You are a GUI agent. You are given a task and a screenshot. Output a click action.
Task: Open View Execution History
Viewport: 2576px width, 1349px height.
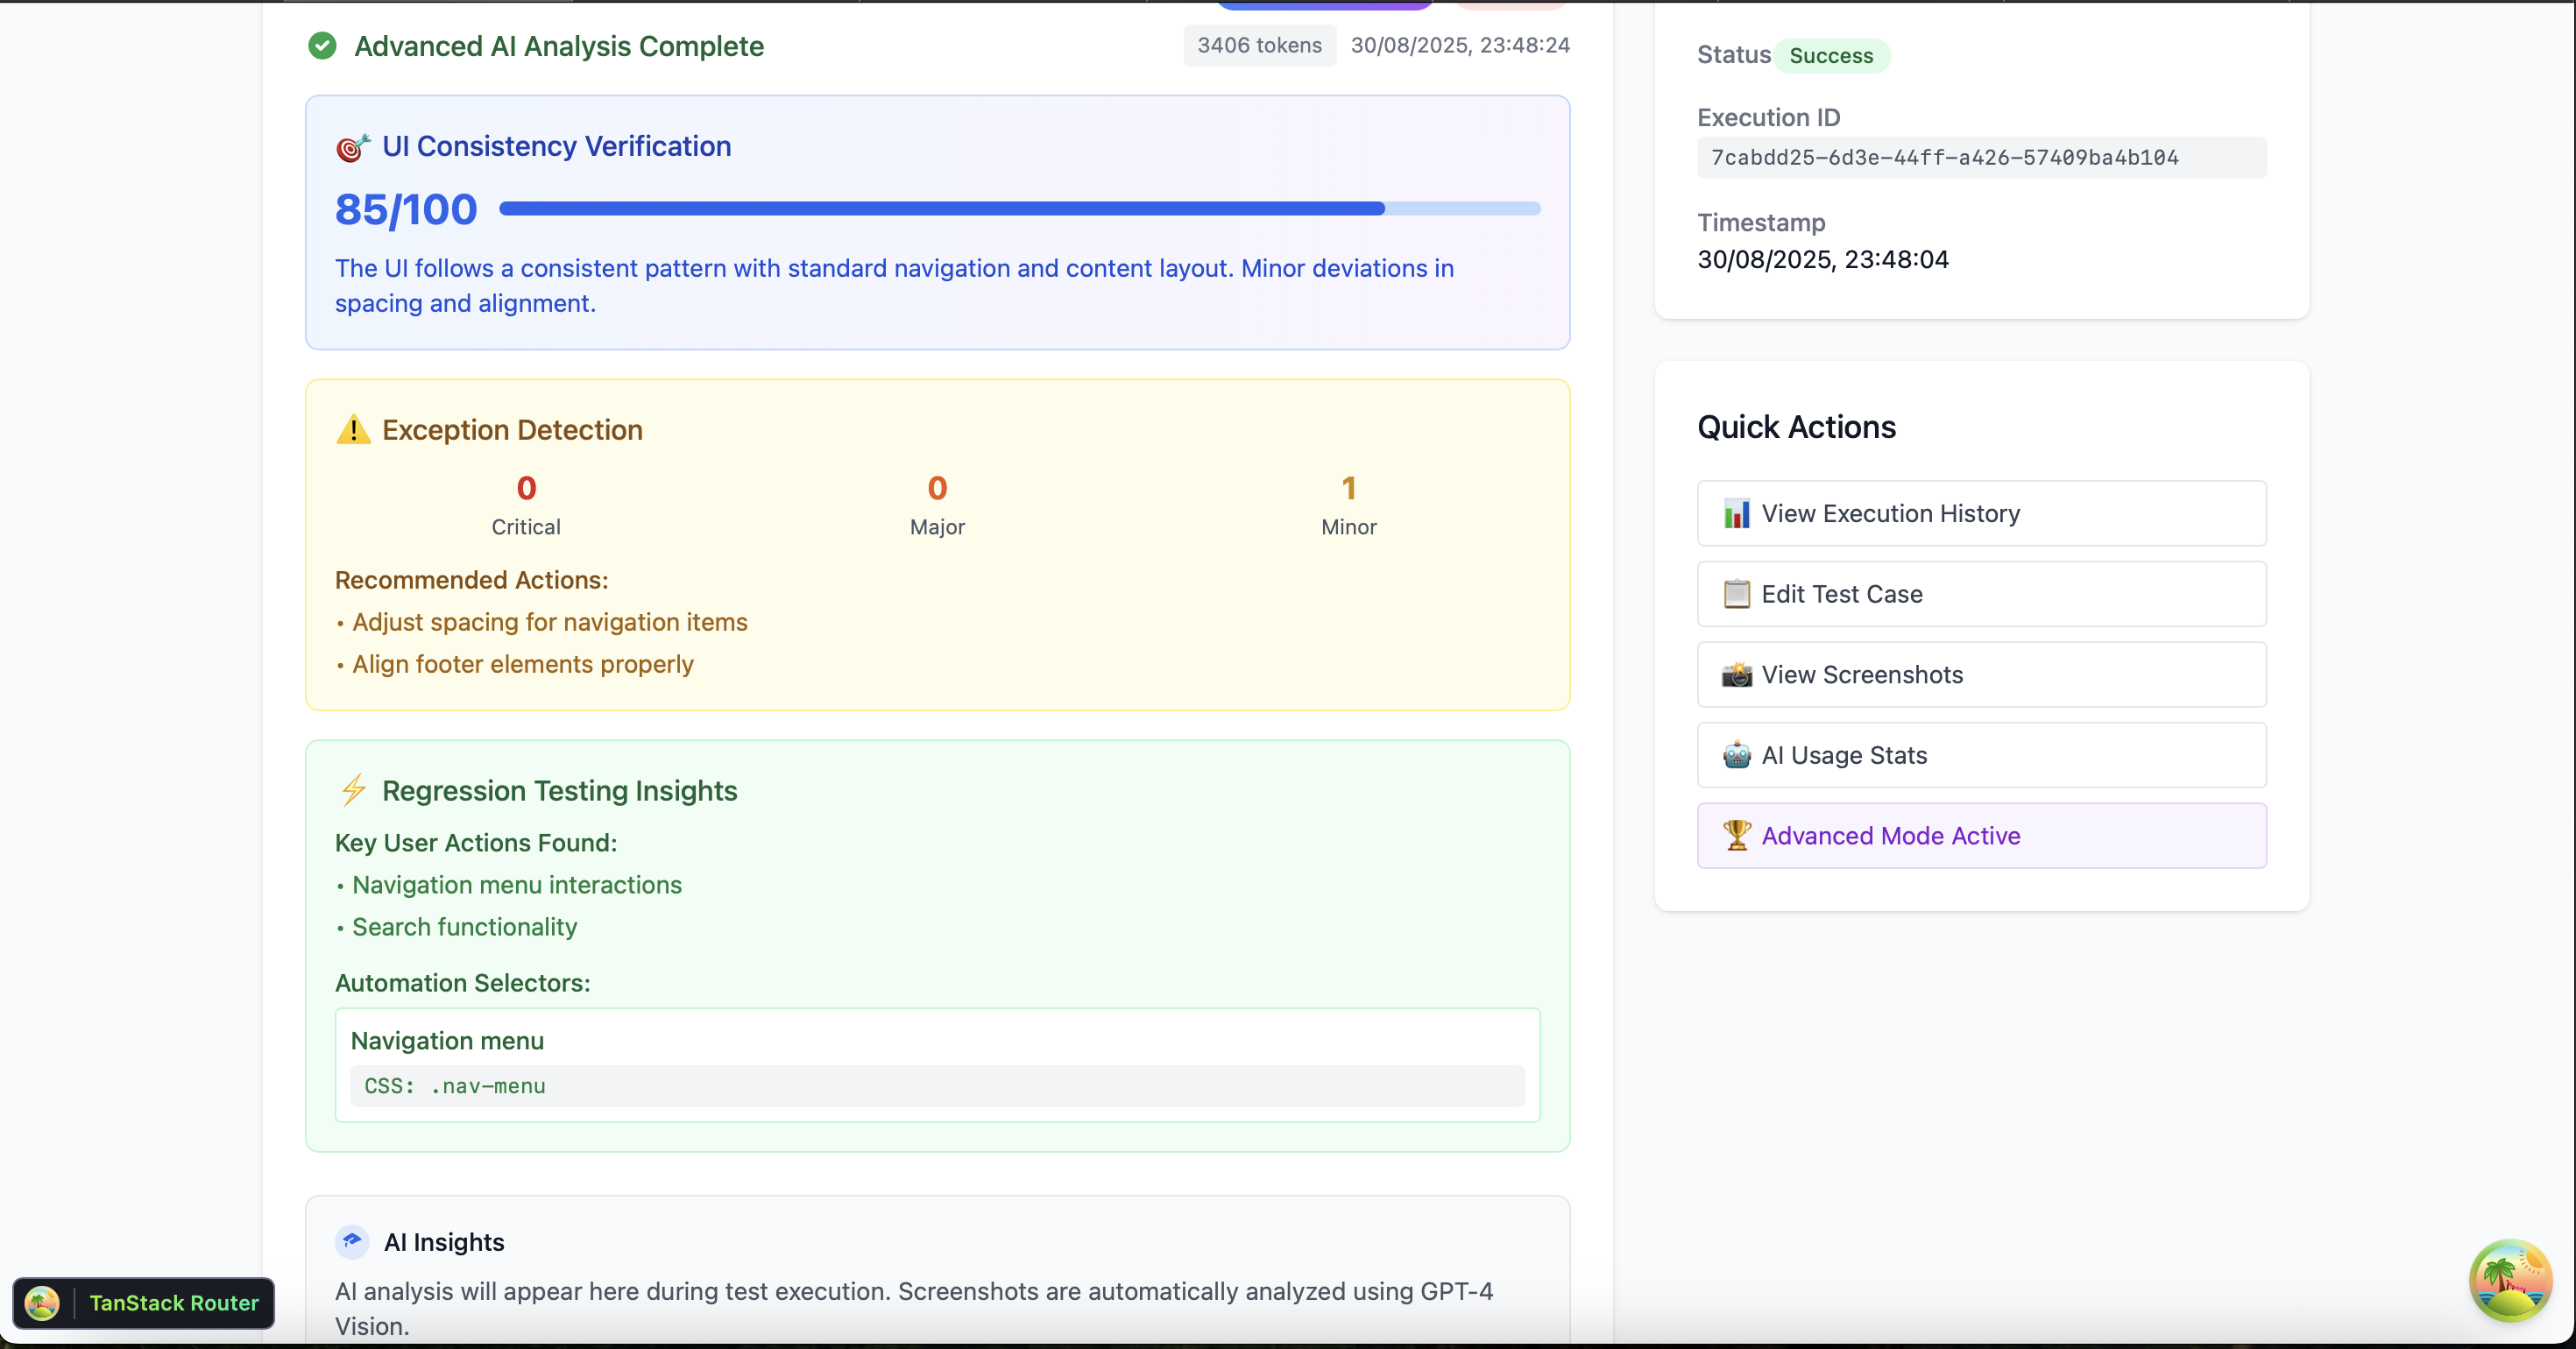[x=1981, y=514]
